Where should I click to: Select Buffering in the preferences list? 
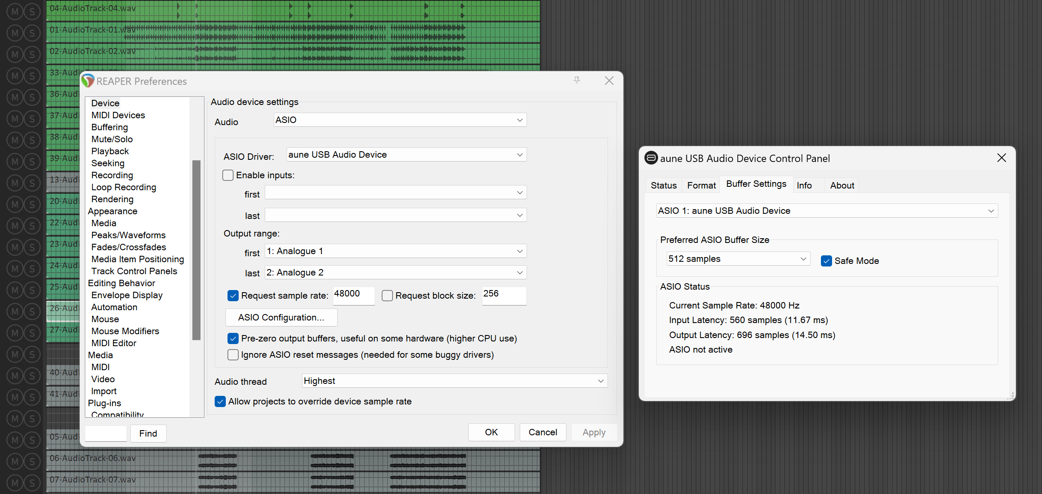[x=110, y=127]
